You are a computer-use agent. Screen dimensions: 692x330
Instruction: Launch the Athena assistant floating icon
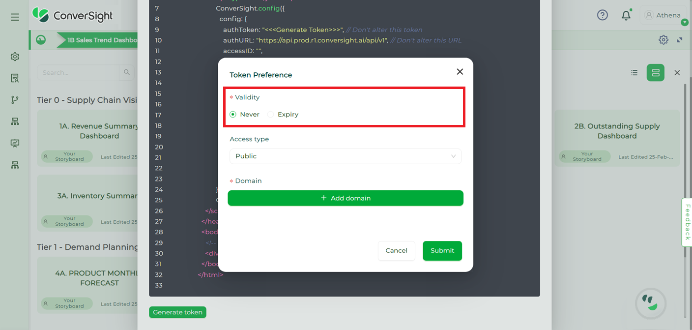click(651, 303)
